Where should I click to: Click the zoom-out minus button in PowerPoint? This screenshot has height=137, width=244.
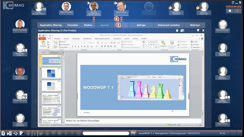[182, 125]
